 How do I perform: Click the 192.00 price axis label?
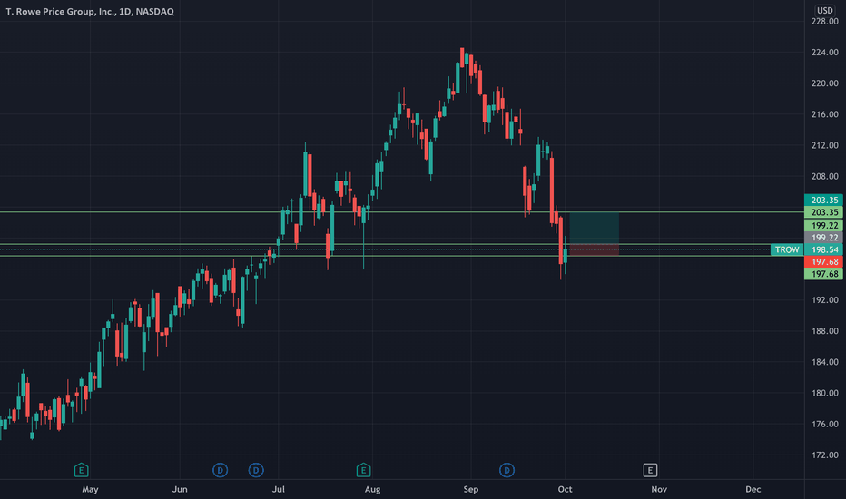[x=825, y=300]
